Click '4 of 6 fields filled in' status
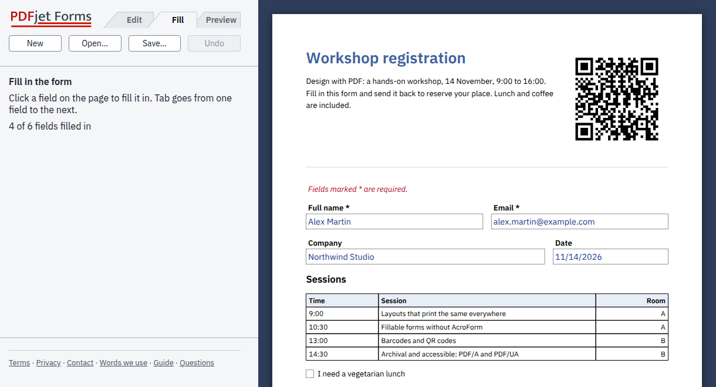The width and height of the screenshot is (716, 387). pos(50,126)
